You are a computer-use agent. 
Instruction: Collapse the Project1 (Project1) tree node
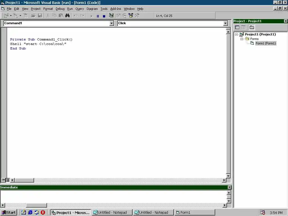(236, 34)
